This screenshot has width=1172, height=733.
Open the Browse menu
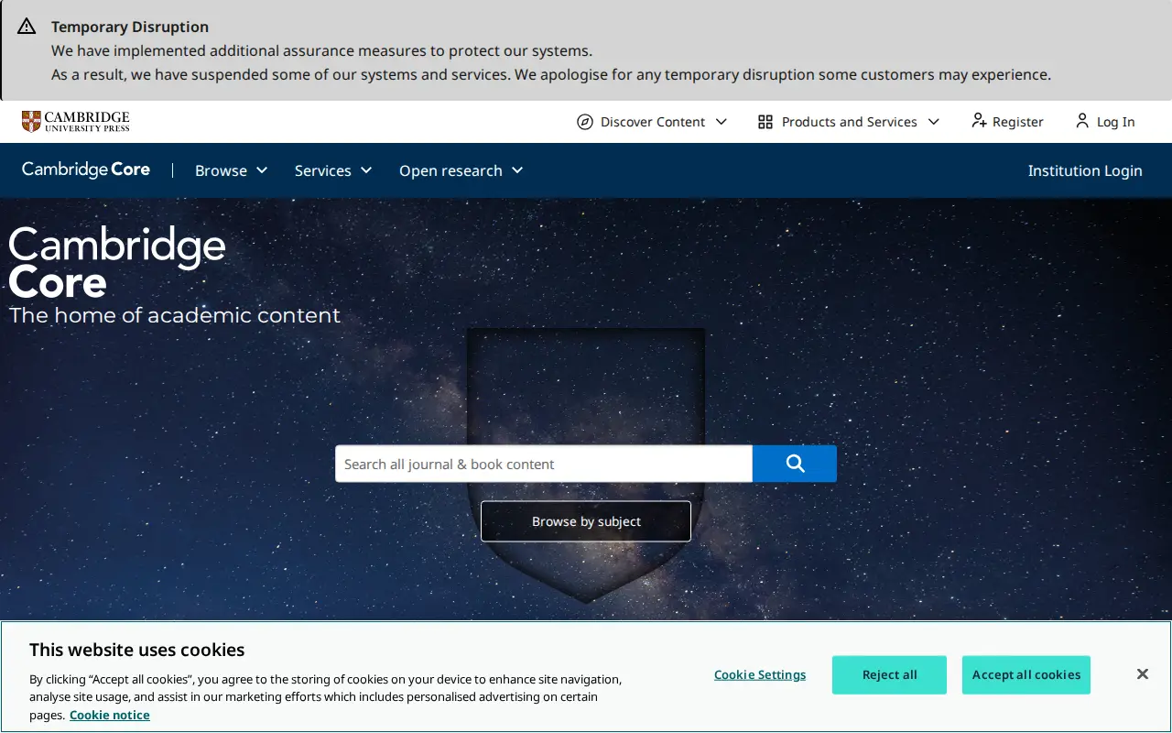[x=232, y=170]
